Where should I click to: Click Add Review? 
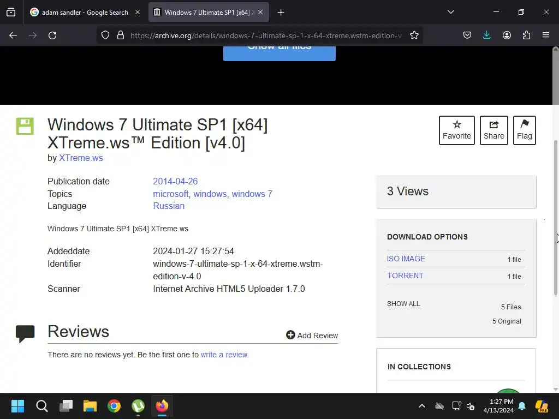pyautogui.click(x=312, y=336)
